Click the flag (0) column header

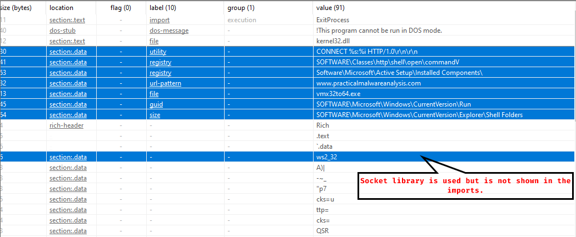click(120, 8)
